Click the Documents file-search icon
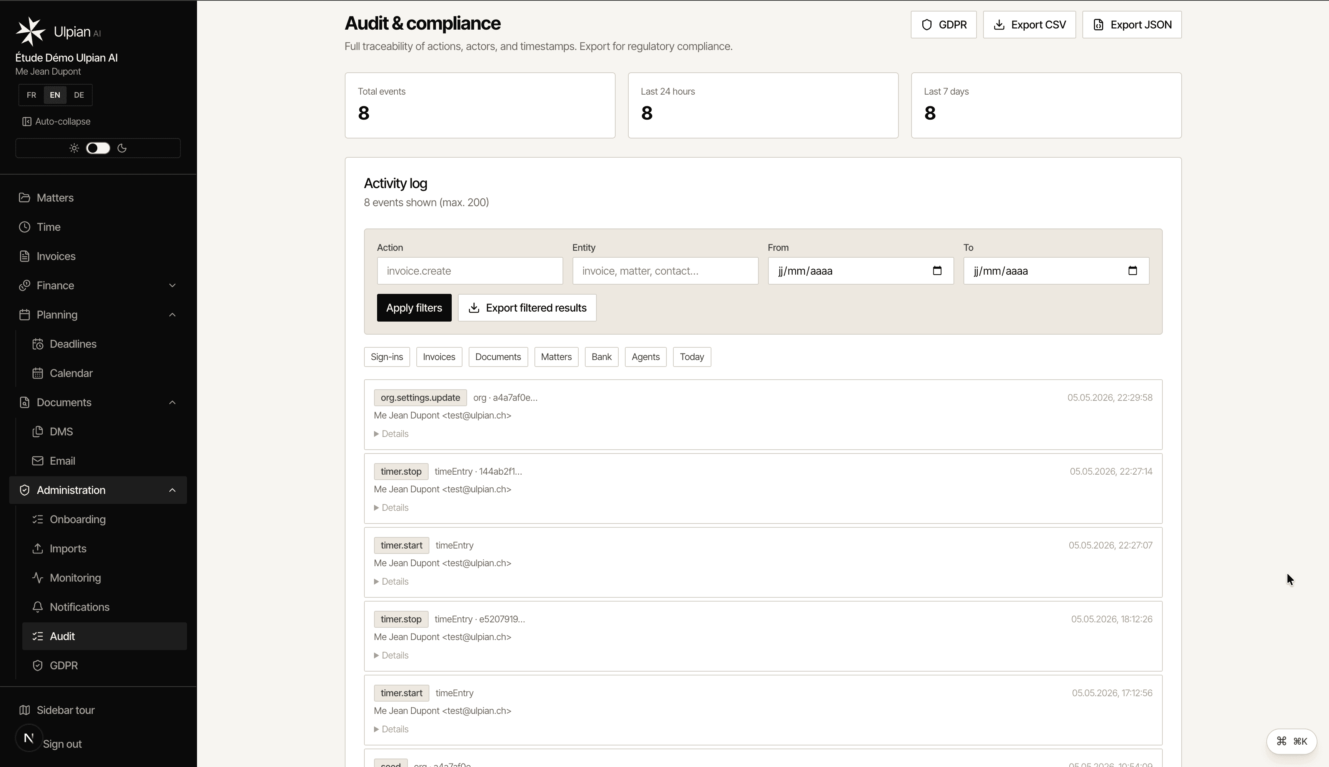This screenshot has width=1329, height=767. point(24,402)
